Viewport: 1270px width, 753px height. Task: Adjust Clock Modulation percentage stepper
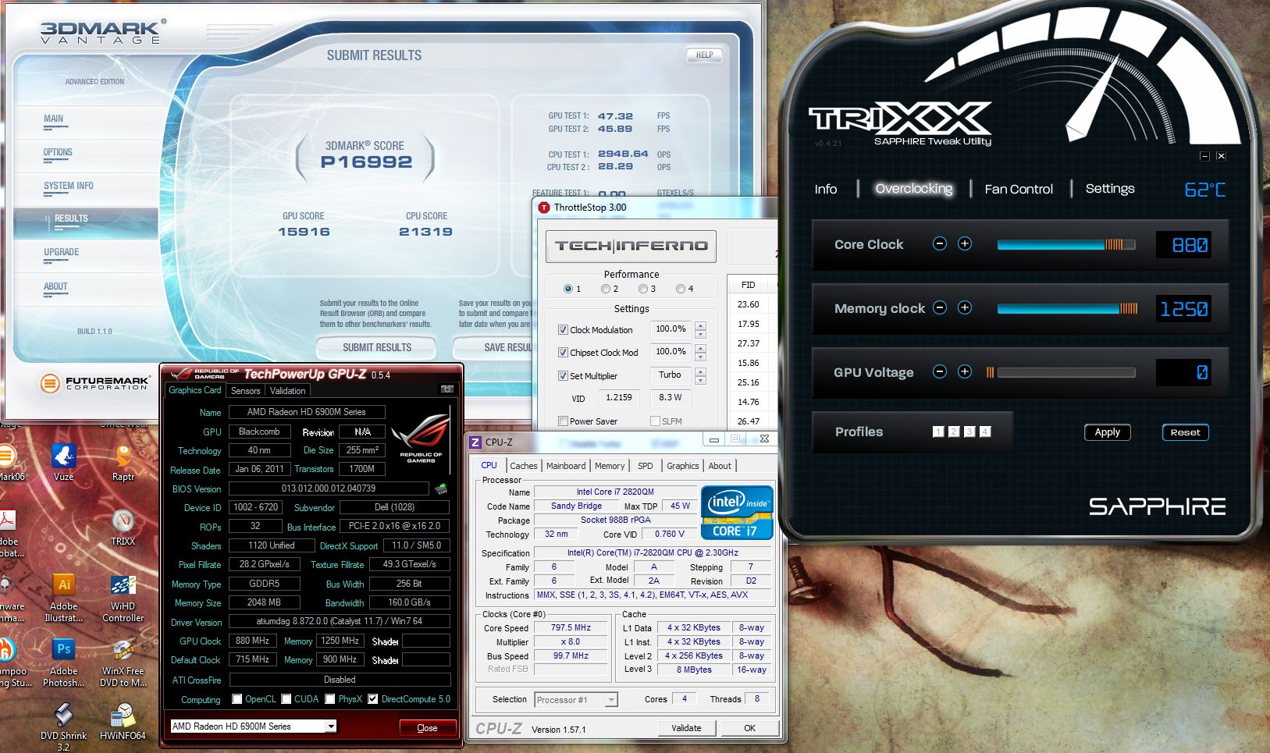pyautogui.click(x=700, y=329)
